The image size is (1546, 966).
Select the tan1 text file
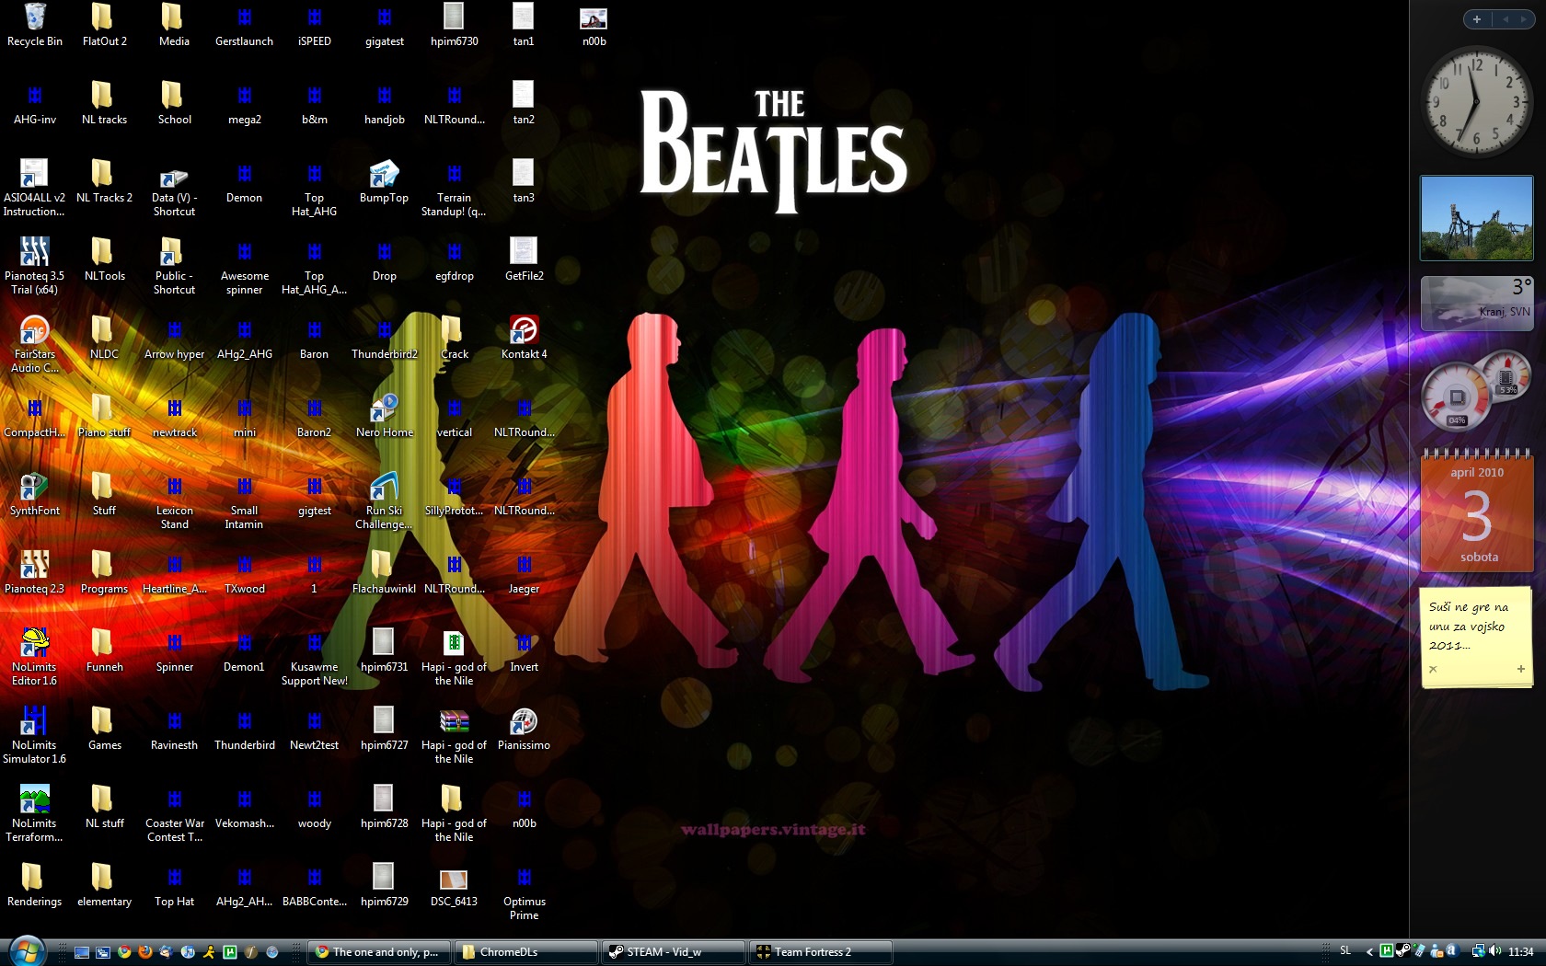pyautogui.click(x=524, y=25)
